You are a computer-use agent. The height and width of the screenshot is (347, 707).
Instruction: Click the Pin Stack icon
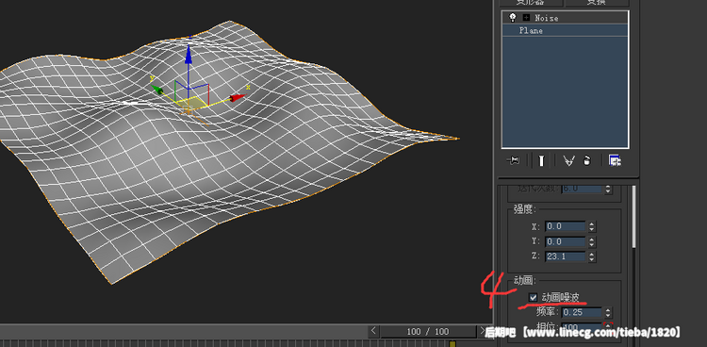point(513,160)
